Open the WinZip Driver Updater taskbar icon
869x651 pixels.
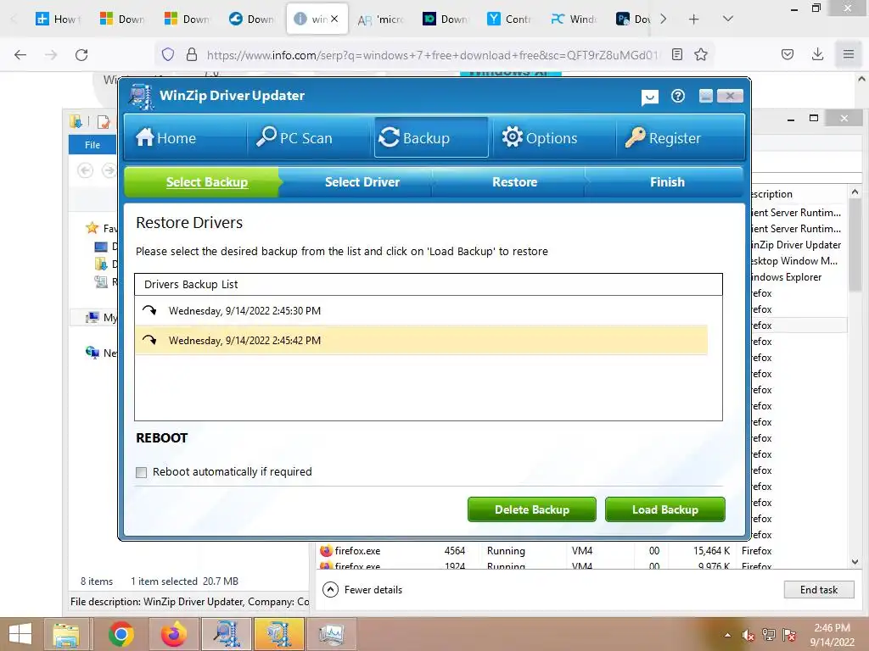(x=226, y=634)
